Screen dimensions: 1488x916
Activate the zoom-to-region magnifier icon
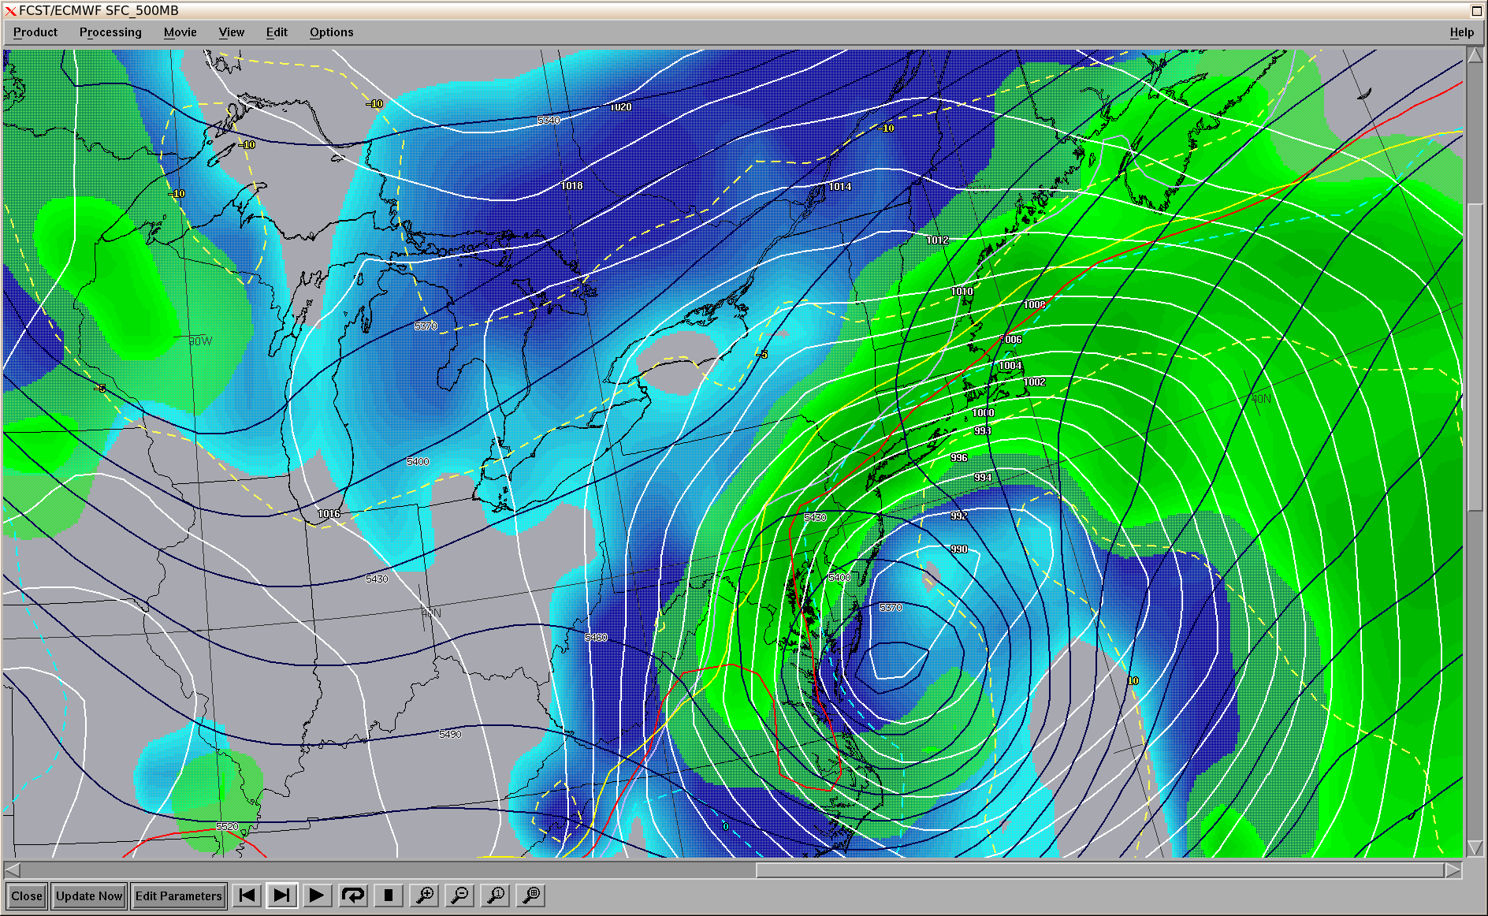[532, 896]
